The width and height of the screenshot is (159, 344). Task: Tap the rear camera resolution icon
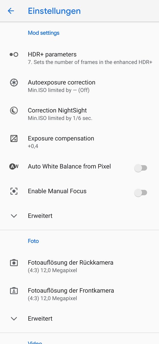(14, 262)
